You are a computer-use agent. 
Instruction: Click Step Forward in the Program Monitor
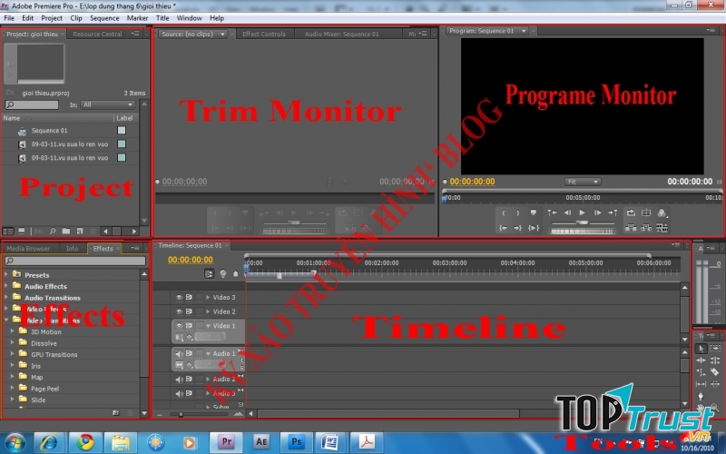[x=596, y=212]
